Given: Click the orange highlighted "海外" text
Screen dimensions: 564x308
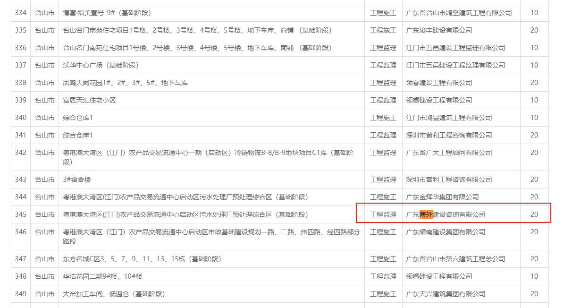Looking at the screenshot, I should (x=426, y=214).
